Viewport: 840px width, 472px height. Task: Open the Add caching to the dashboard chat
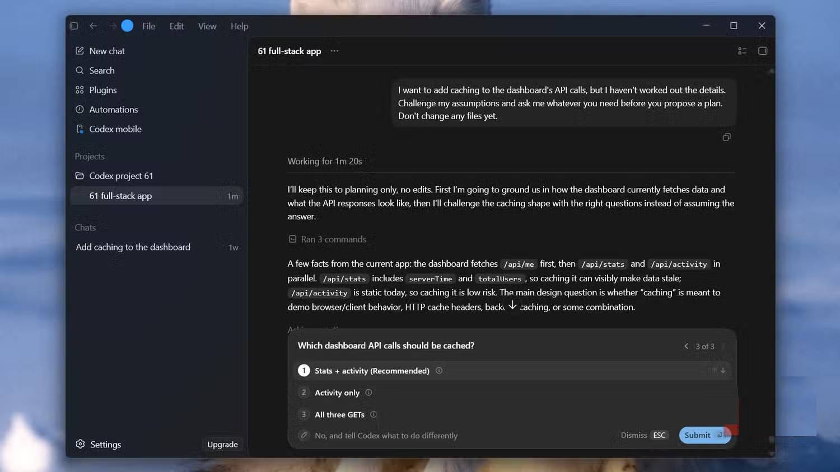157,247
